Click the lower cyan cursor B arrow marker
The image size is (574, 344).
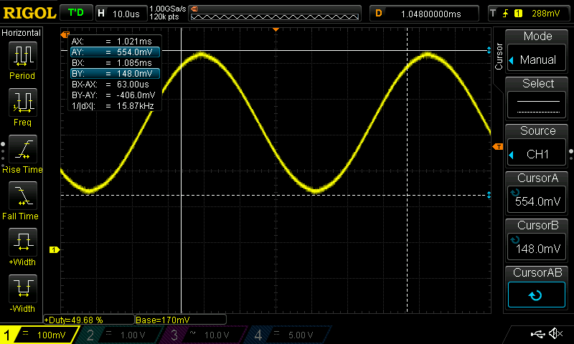(x=489, y=195)
